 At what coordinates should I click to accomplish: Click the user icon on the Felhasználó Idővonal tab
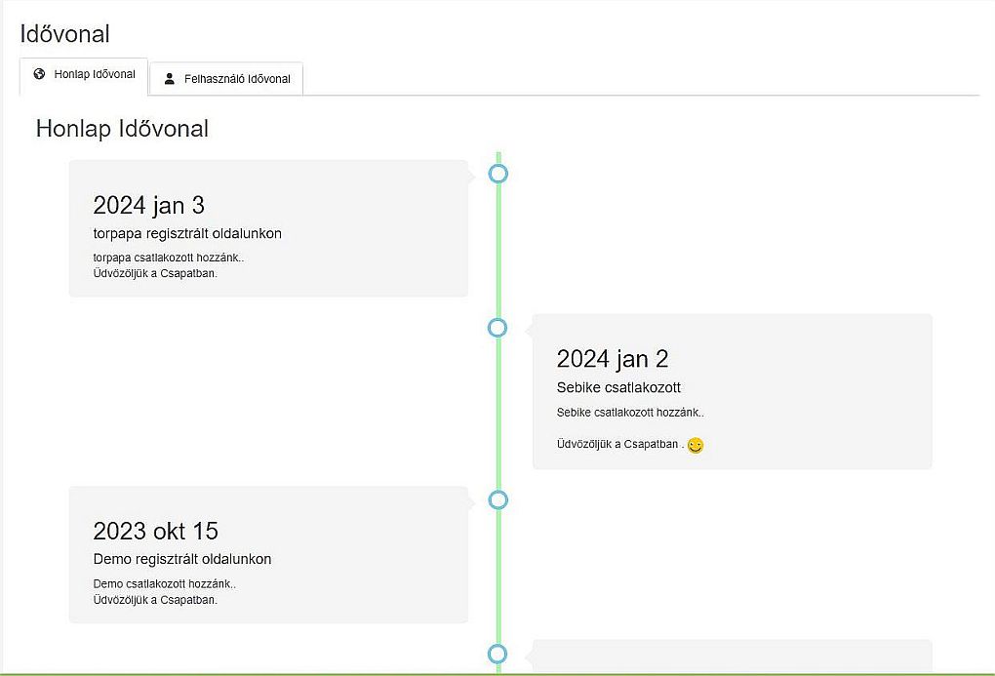tap(170, 78)
